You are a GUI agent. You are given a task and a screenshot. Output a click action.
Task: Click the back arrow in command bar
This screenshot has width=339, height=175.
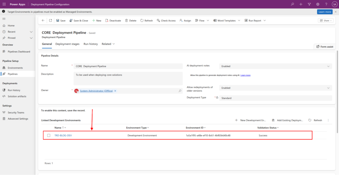(43, 20)
